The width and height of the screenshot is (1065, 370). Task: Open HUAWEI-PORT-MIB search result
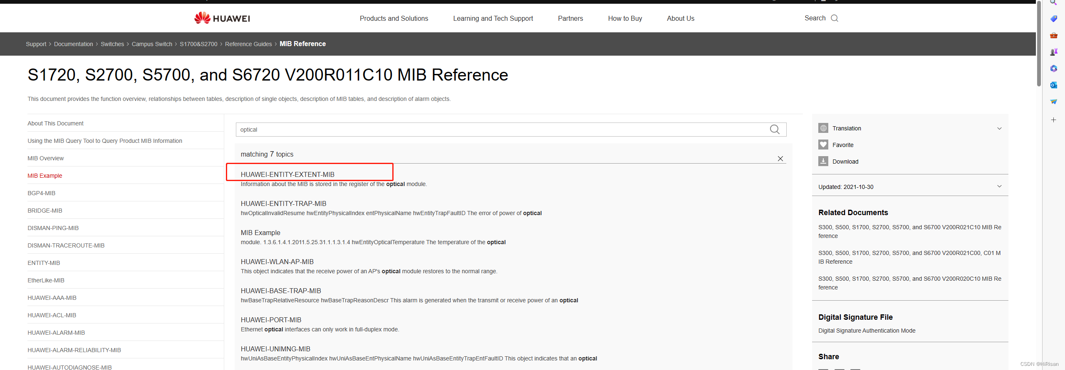[271, 320]
